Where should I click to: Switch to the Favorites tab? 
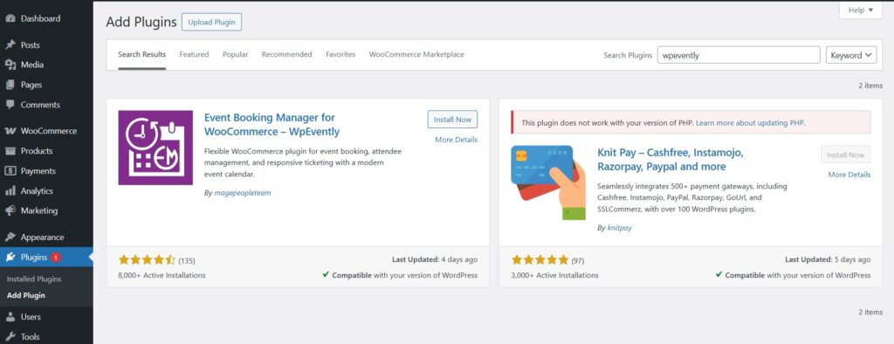340,55
